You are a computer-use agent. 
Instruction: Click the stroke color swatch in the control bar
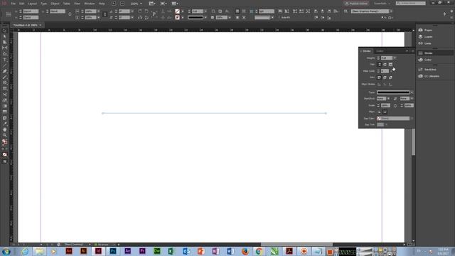point(177,18)
